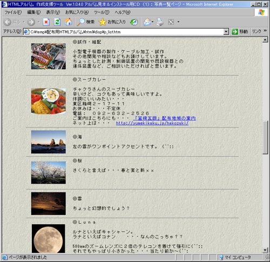This screenshot has height=262, width=270.
Task: Stop page loading with the red X icon
Action: [46, 22]
